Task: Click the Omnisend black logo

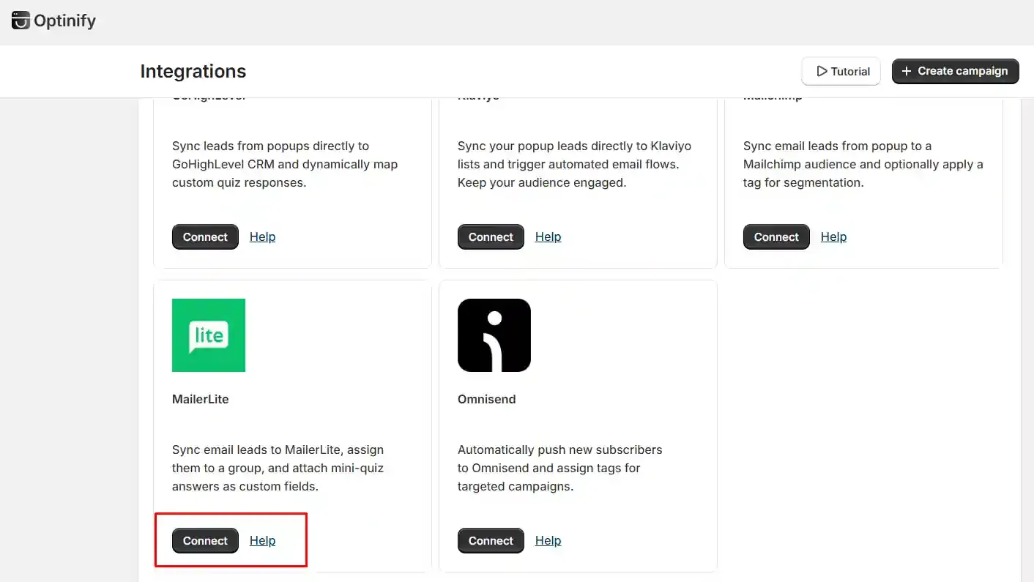Action: point(494,335)
